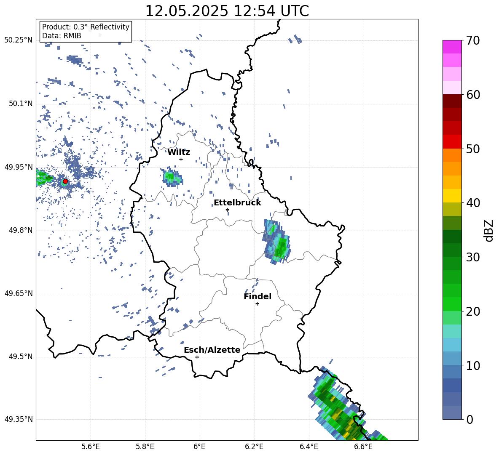Click the rain cell south of Wiltz
The height and width of the screenshot is (455, 499).
pyautogui.click(x=172, y=177)
